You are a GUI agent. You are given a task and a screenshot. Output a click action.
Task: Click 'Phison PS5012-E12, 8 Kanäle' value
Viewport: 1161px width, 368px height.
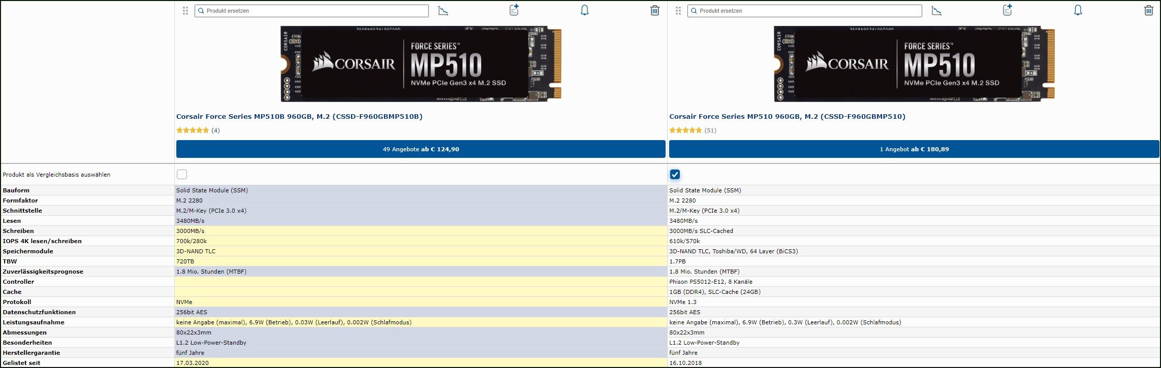(x=711, y=282)
